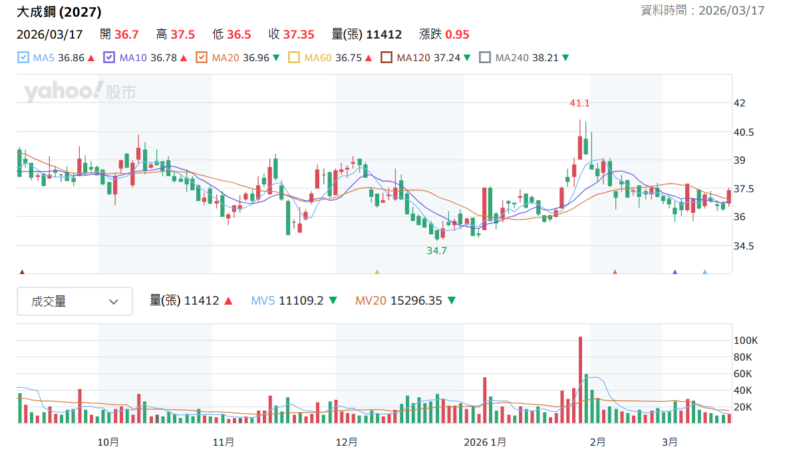Click the MV5 volume average label
This screenshot has width=789, height=451.
coord(263,301)
